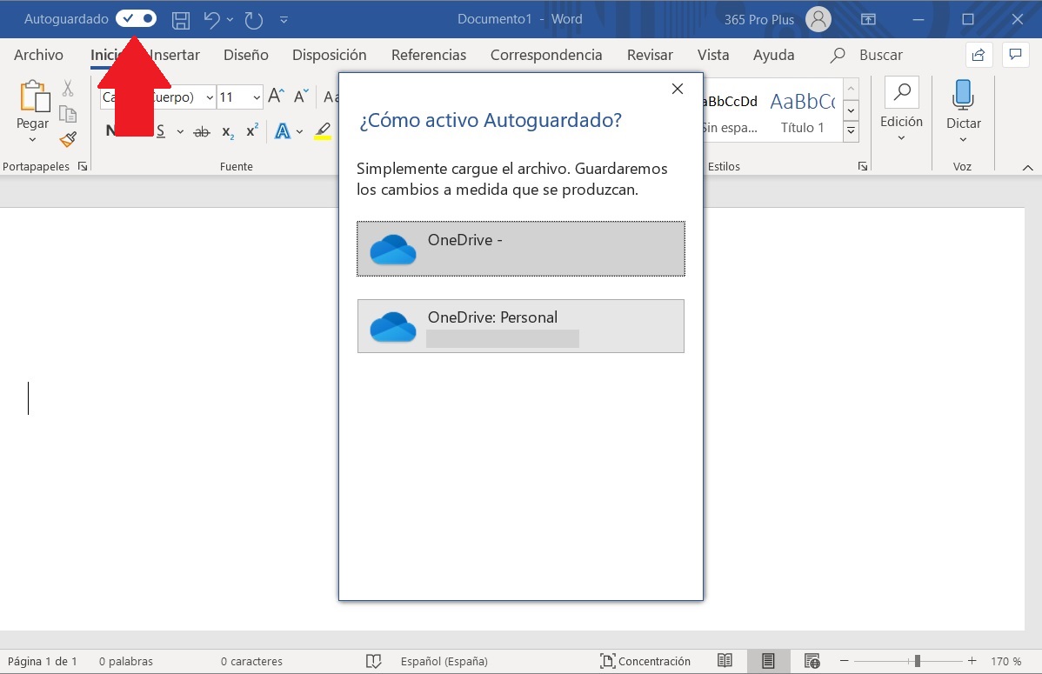Enable Concentración focus mode

point(645,661)
